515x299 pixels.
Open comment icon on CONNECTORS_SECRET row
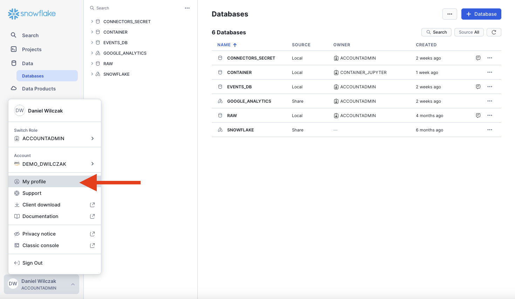[x=478, y=58]
